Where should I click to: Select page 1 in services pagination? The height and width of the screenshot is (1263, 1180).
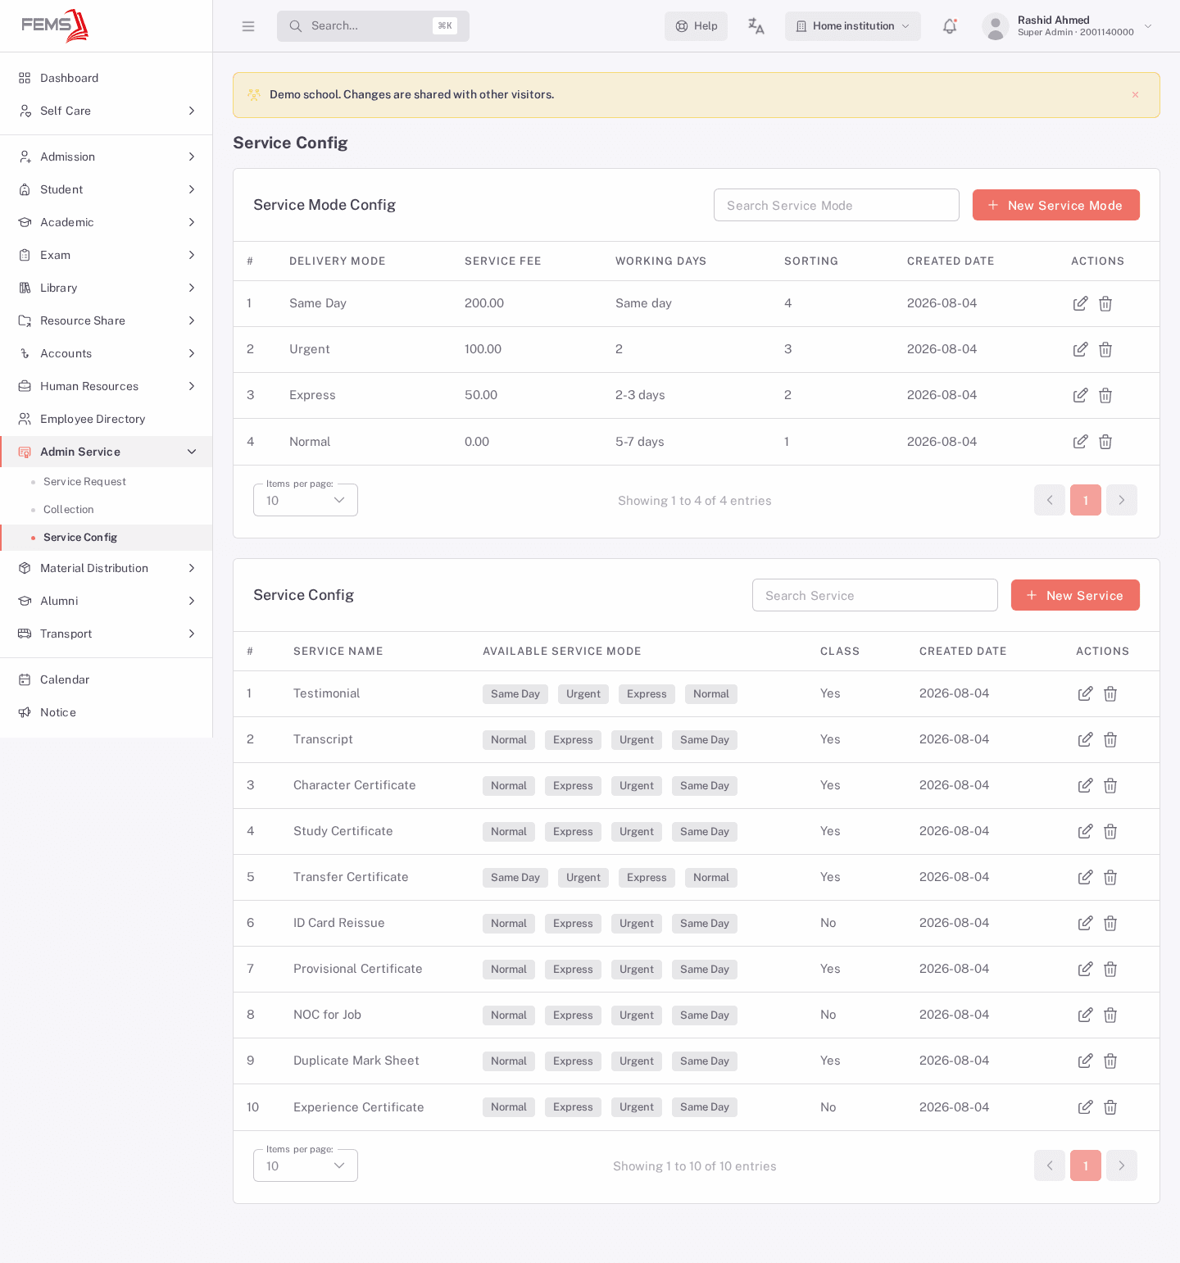[x=1085, y=1165]
